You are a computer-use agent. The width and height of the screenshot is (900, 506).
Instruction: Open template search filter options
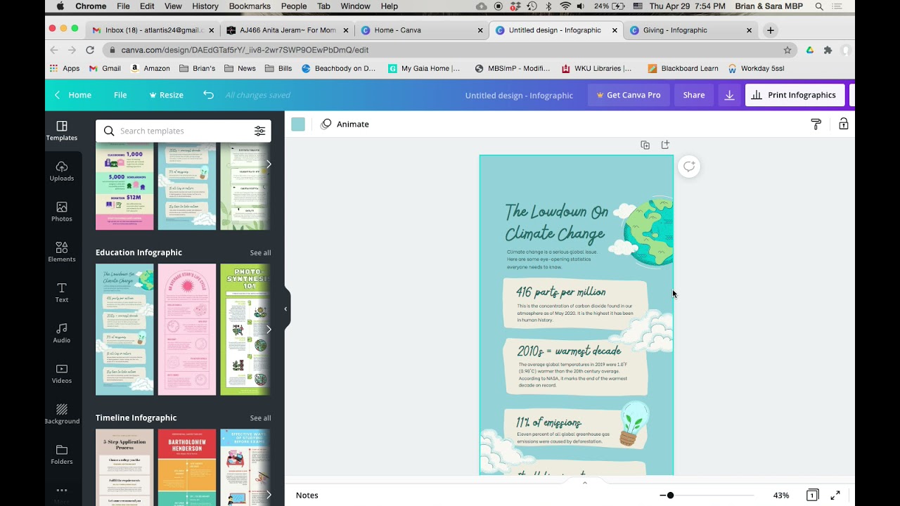click(x=259, y=131)
